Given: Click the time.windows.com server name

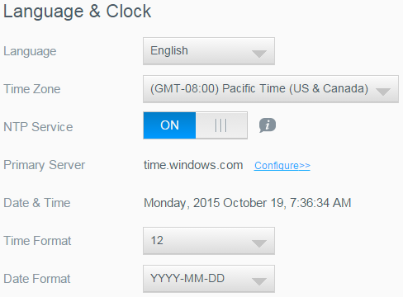Looking at the screenshot, I should [x=193, y=165].
